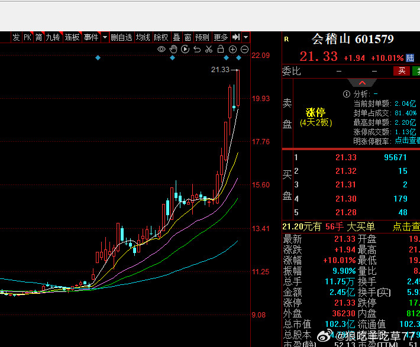Click the red 买 buy button
The width and height of the screenshot is (420, 347).
(402, 71)
